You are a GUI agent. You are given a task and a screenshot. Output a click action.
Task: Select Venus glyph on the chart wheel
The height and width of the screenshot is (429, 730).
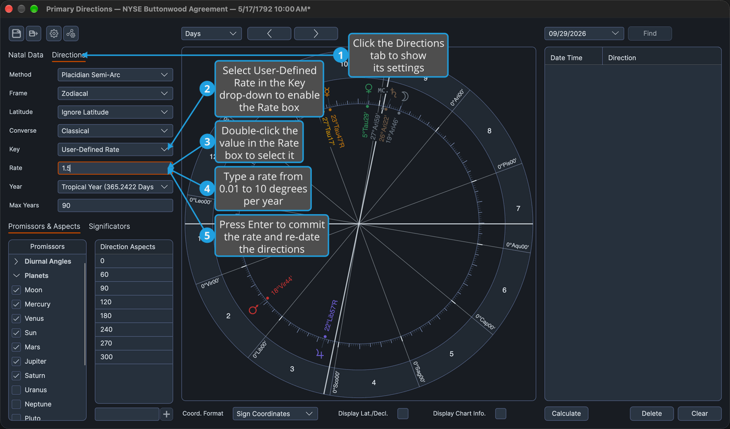point(368,88)
